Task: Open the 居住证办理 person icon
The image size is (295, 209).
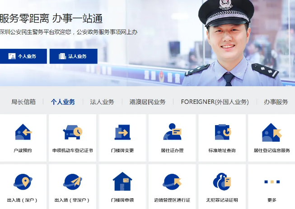Action: [172, 131]
